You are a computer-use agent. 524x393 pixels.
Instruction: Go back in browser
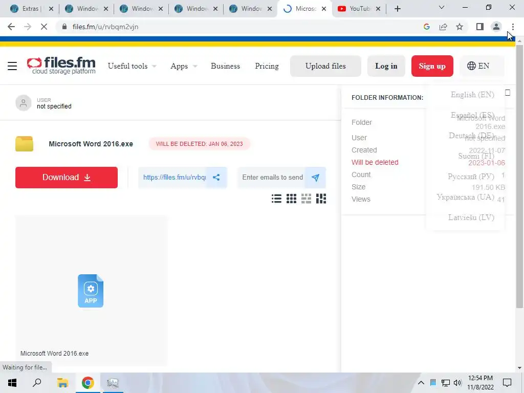click(11, 27)
